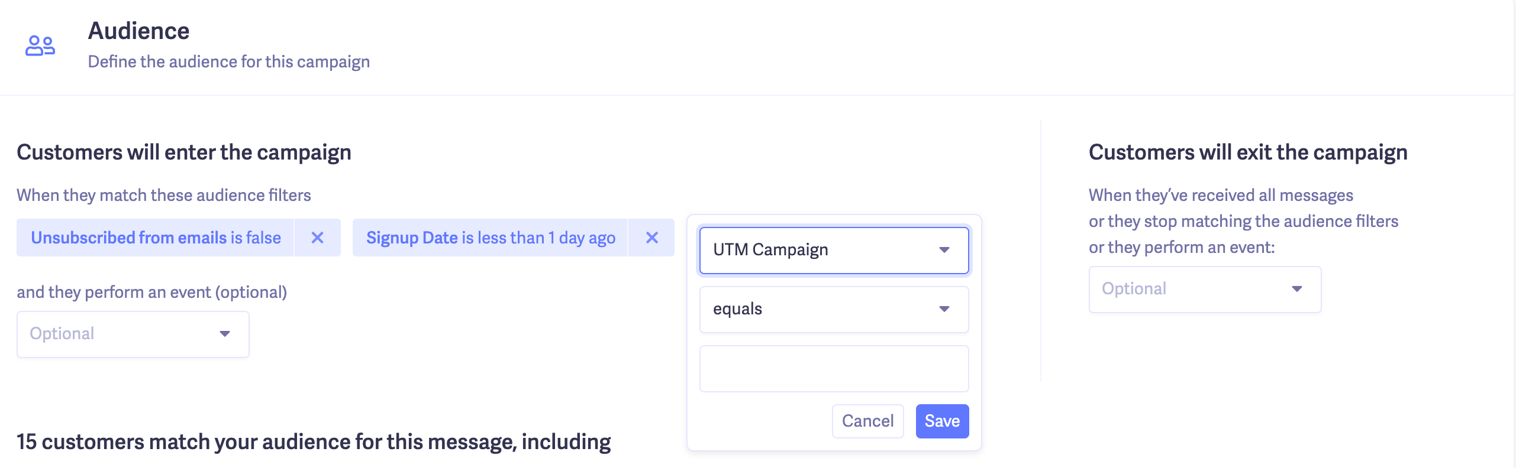Open the optional exit event dropdown
The height and width of the screenshot is (468, 1516).
click(1204, 290)
